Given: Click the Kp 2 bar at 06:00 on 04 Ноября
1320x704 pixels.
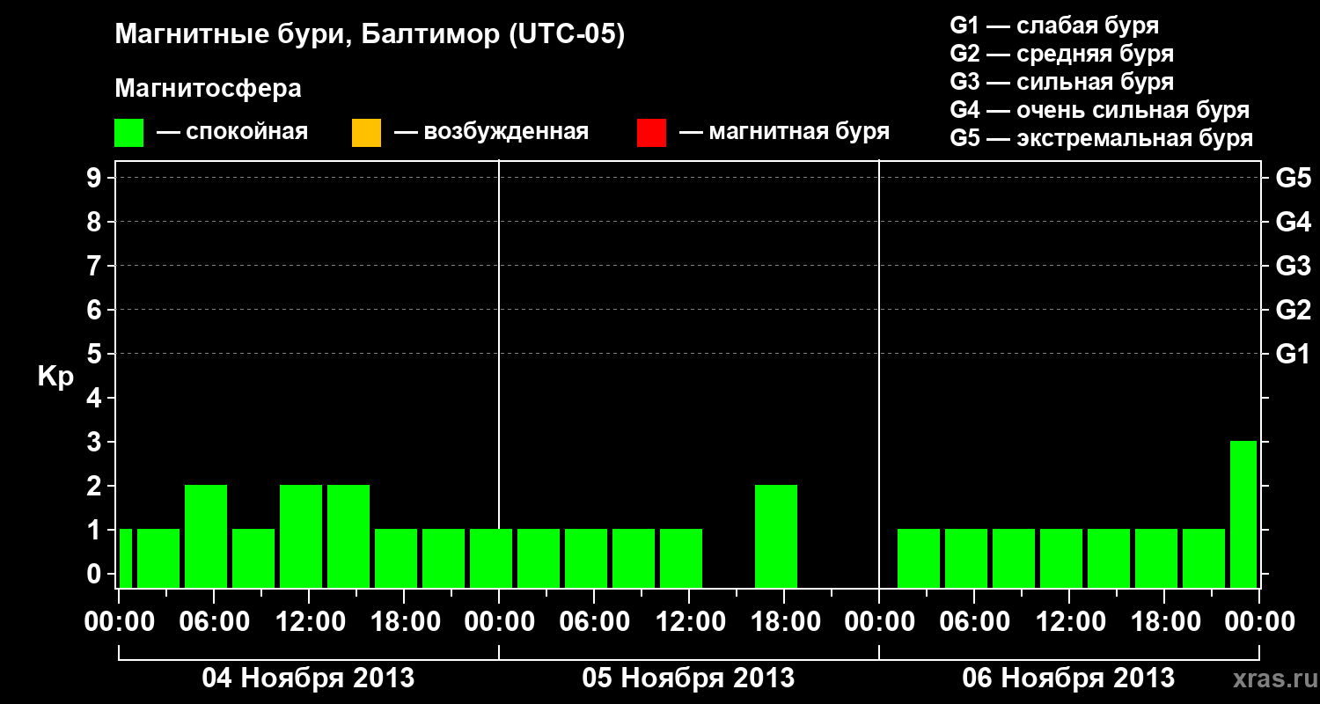Looking at the screenshot, I should [x=206, y=536].
